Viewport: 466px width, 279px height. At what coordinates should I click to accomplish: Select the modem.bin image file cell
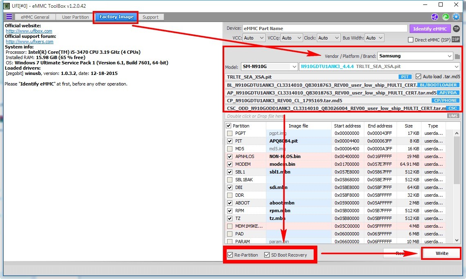pos(299,164)
